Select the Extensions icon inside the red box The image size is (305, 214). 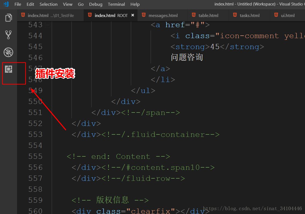click(x=8, y=70)
